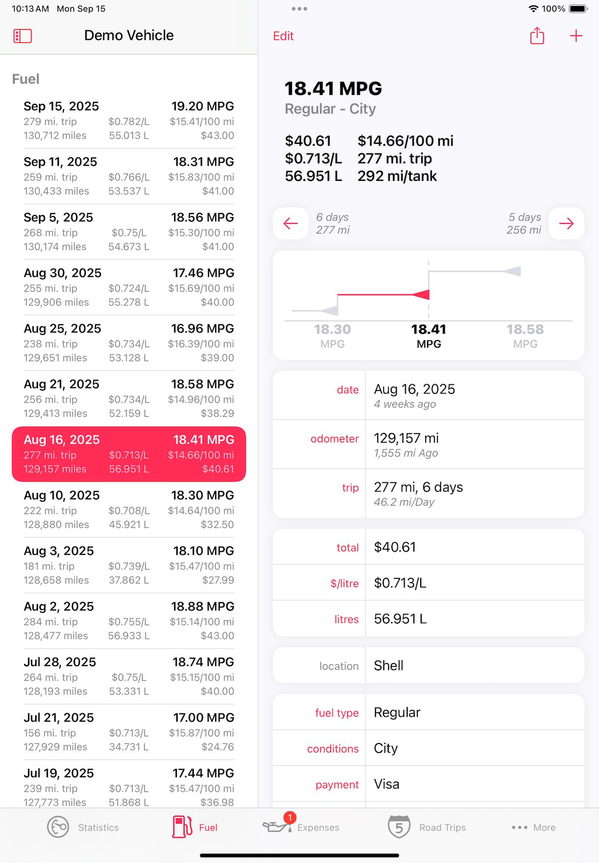Toggle the sidebar panel icon

pyautogui.click(x=22, y=36)
